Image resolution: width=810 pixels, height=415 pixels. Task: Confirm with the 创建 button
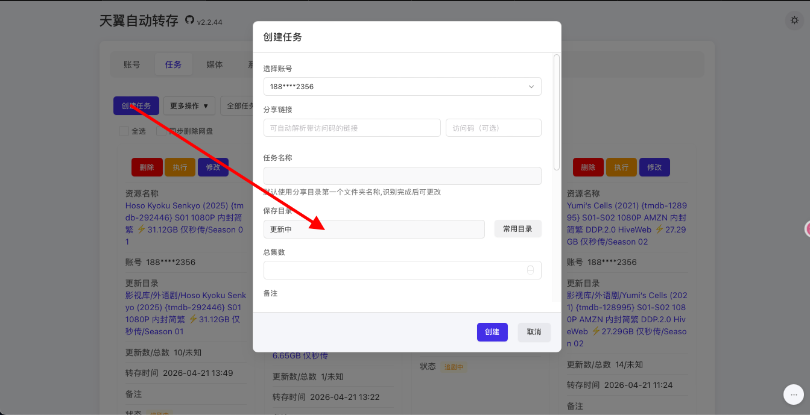pos(492,332)
